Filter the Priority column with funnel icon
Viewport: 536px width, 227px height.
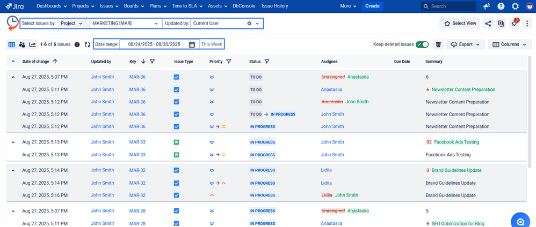pyautogui.click(x=229, y=62)
